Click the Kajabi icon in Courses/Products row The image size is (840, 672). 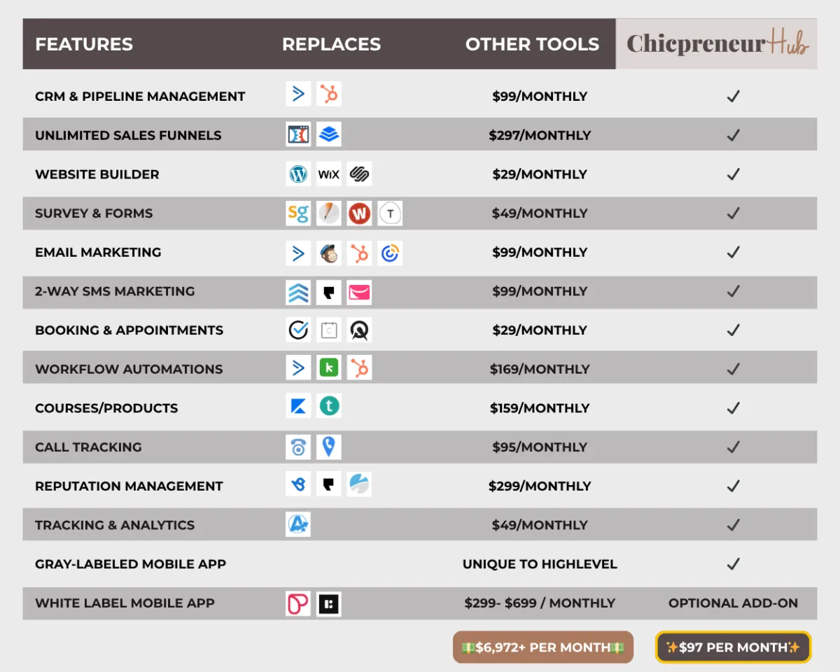tap(298, 406)
